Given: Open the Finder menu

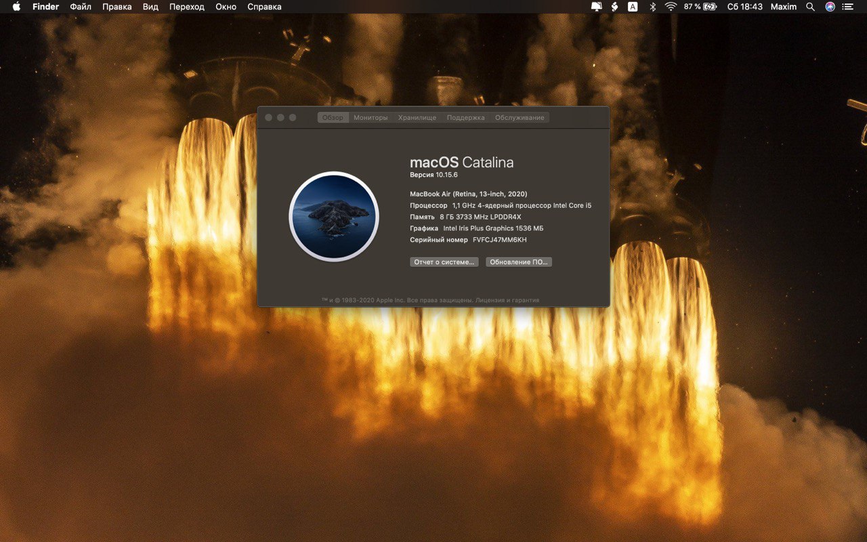Looking at the screenshot, I should 45,7.
